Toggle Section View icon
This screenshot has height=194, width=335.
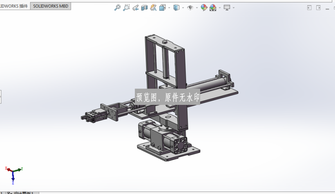(145, 8)
